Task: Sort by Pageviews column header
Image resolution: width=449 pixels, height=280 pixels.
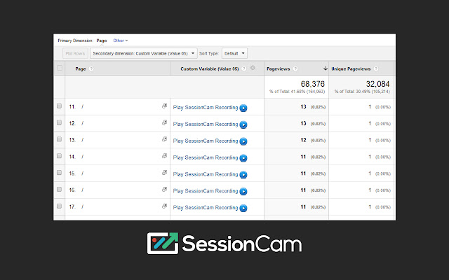Action: point(278,69)
